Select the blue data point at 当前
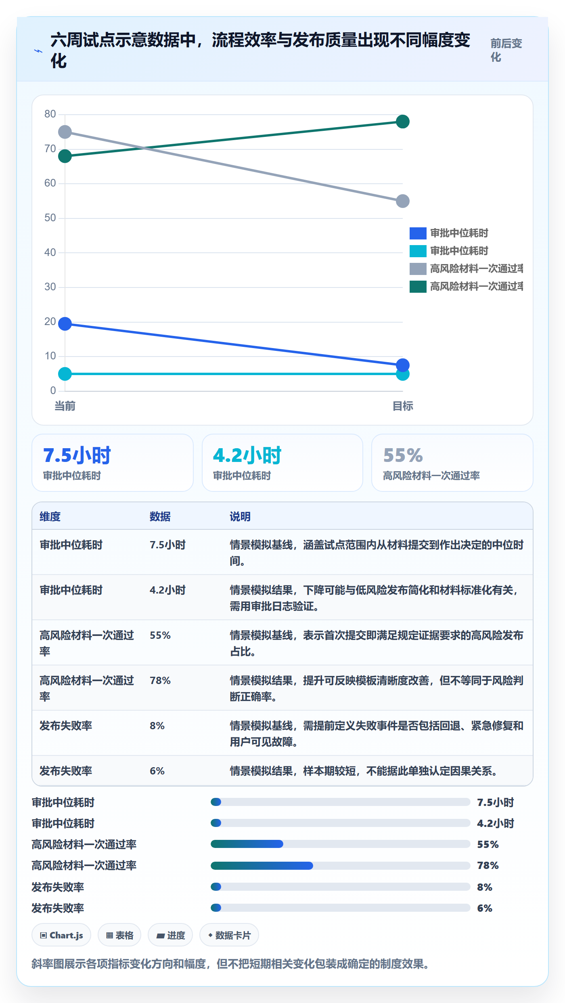 click(x=65, y=323)
